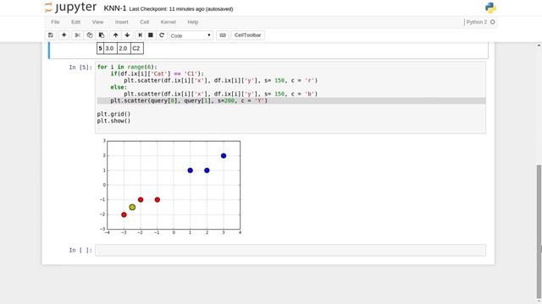Paste cells below icon
Screen dimensions: 542x304
click(102, 35)
